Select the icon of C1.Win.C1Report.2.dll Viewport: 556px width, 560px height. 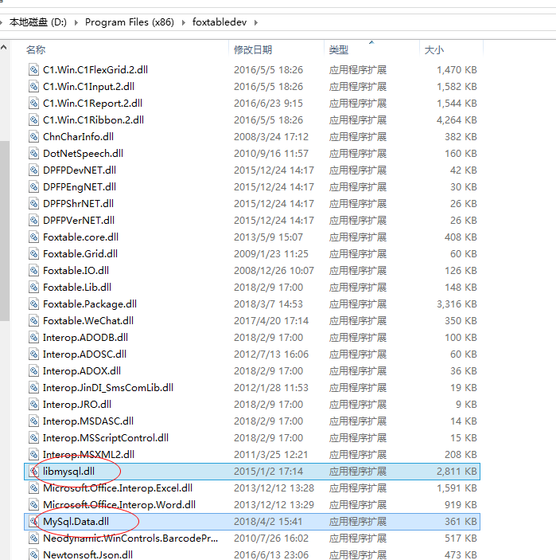coord(33,104)
